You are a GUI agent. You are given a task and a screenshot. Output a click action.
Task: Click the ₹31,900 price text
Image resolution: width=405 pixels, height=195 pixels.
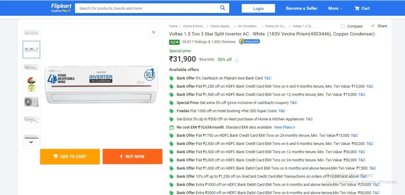(182, 59)
